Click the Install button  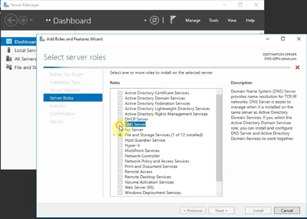[258, 211]
